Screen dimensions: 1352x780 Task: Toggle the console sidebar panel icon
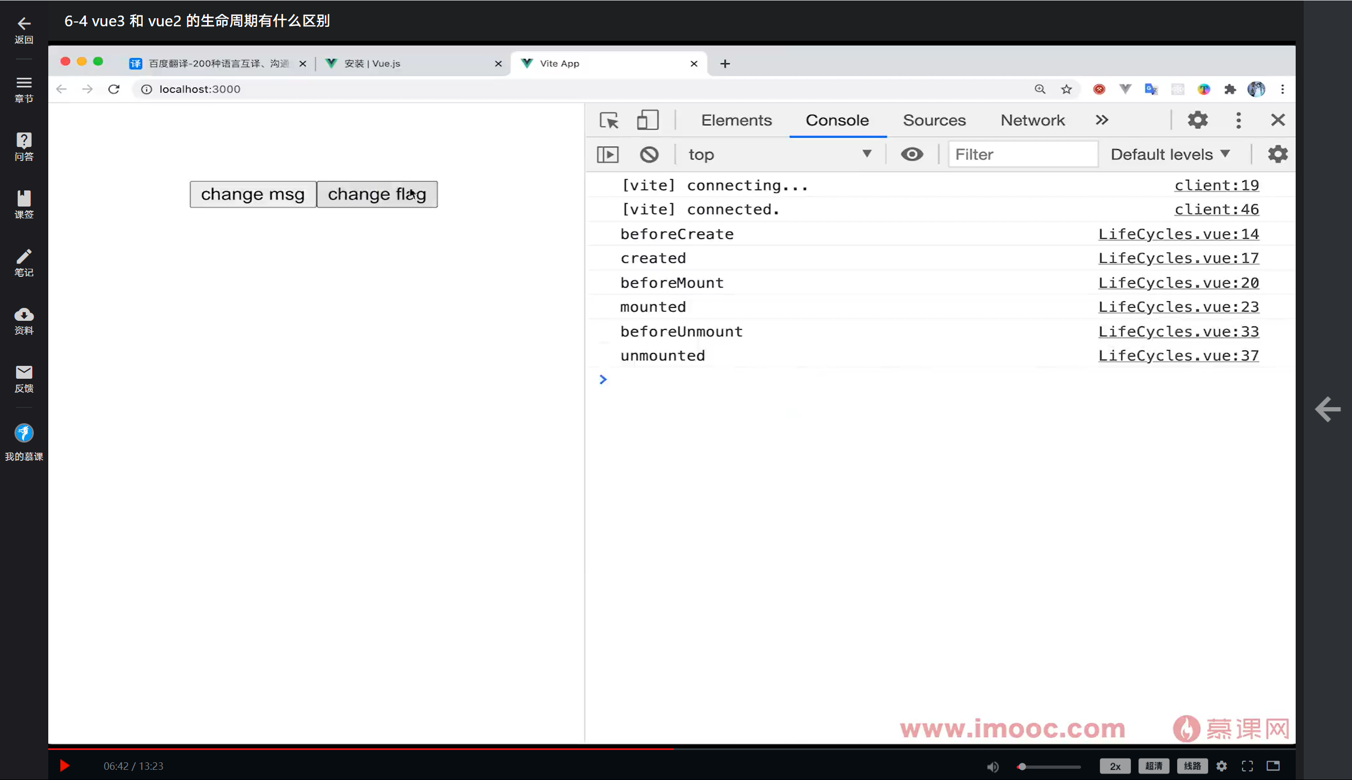click(607, 154)
